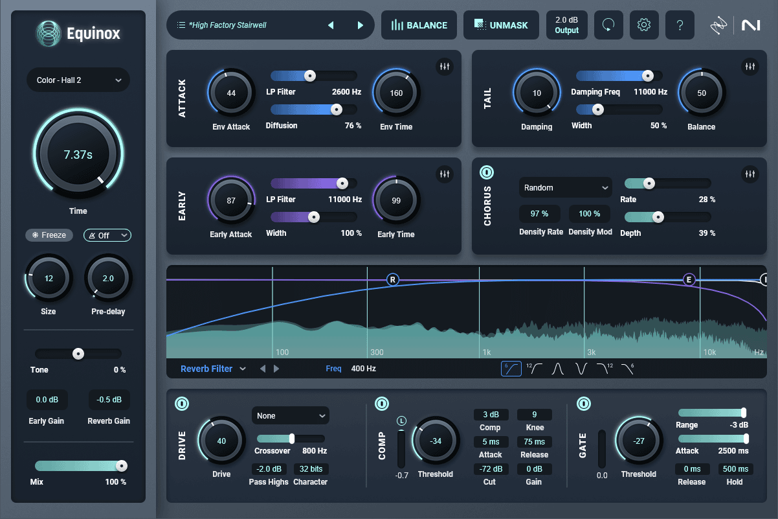Click the Attack LP Filter slider handle
Image resolution: width=778 pixels, height=519 pixels.
tap(310, 76)
